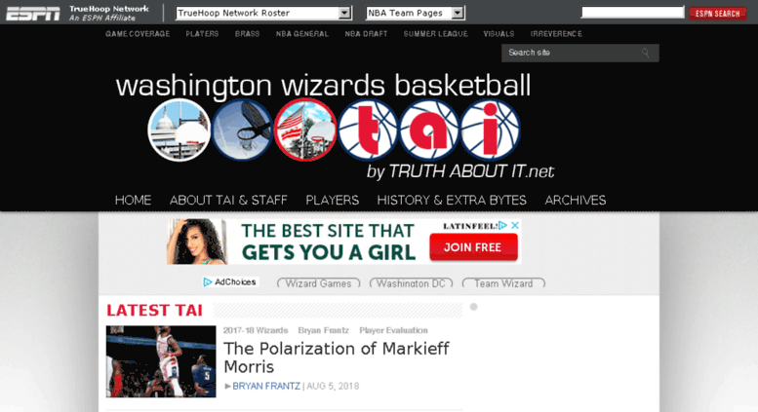Viewport: 758px width, 412px height.
Task: Click the Team Wizard ad link
Action: pyautogui.click(x=503, y=283)
